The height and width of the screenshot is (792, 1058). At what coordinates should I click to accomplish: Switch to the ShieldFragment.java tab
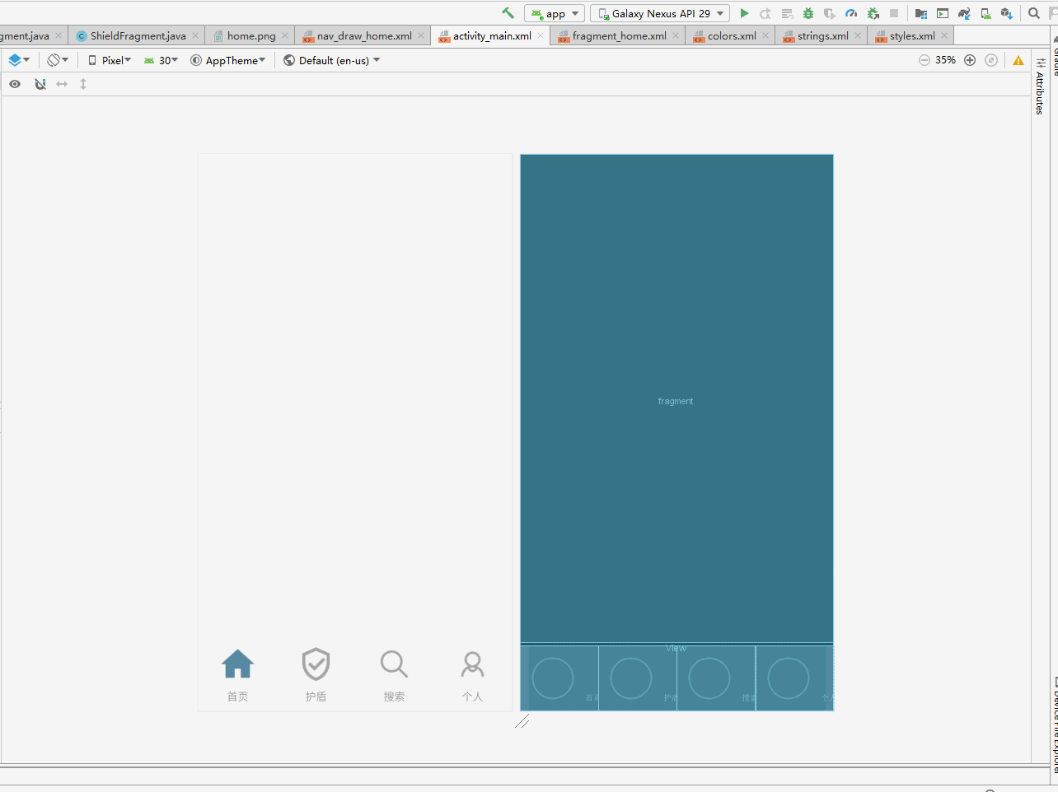pyautogui.click(x=138, y=36)
